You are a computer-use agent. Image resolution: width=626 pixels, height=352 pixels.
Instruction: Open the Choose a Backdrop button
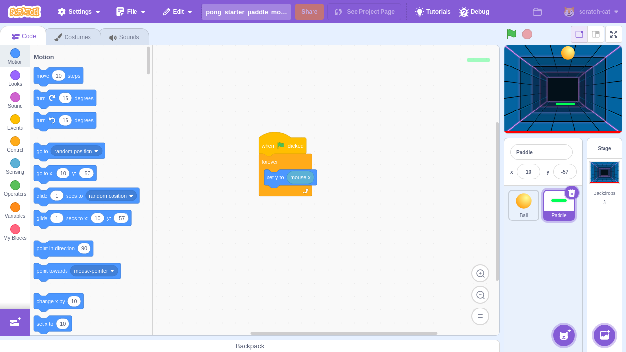(604, 335)
